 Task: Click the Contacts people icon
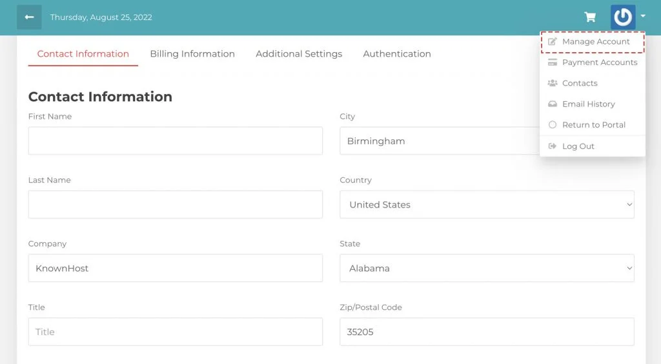point(553,83)
